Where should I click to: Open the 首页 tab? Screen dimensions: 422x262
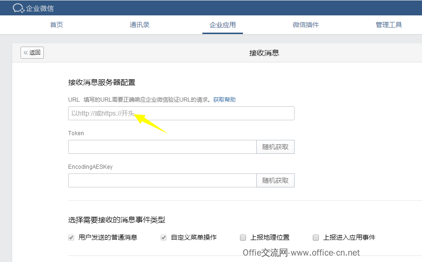(x=56, y=25)
